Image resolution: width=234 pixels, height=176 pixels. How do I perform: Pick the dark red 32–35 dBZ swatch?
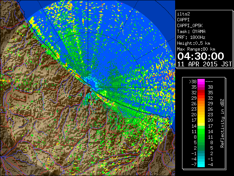201,93
